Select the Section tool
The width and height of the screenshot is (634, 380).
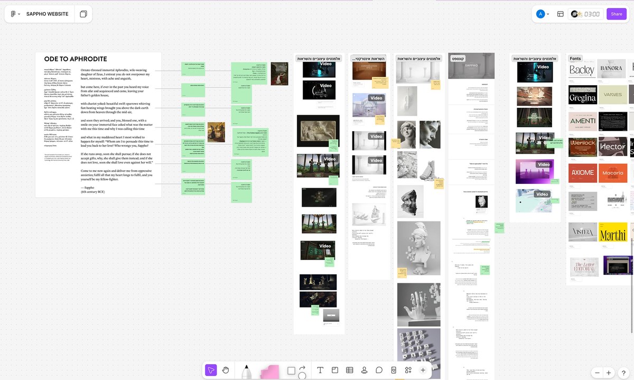[x=335, y=370]
